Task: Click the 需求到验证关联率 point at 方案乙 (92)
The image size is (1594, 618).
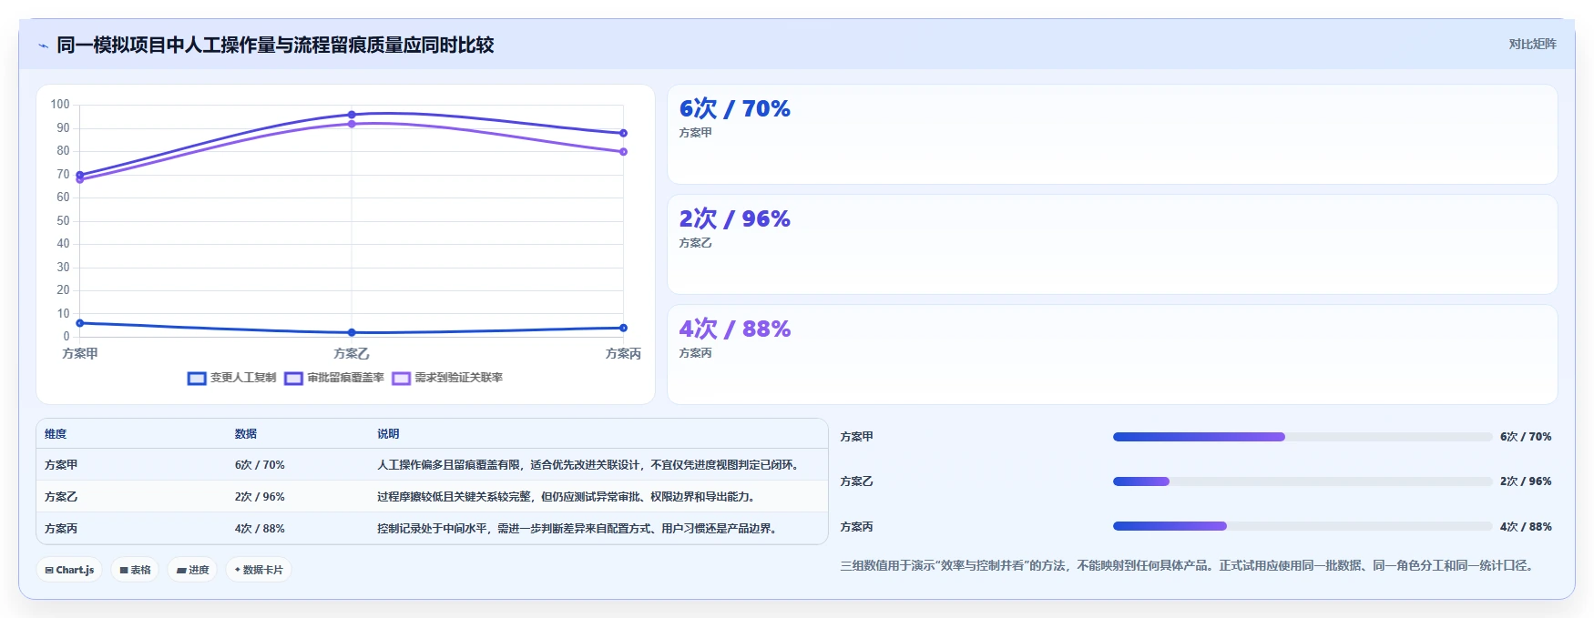Action: pos(352,124)
